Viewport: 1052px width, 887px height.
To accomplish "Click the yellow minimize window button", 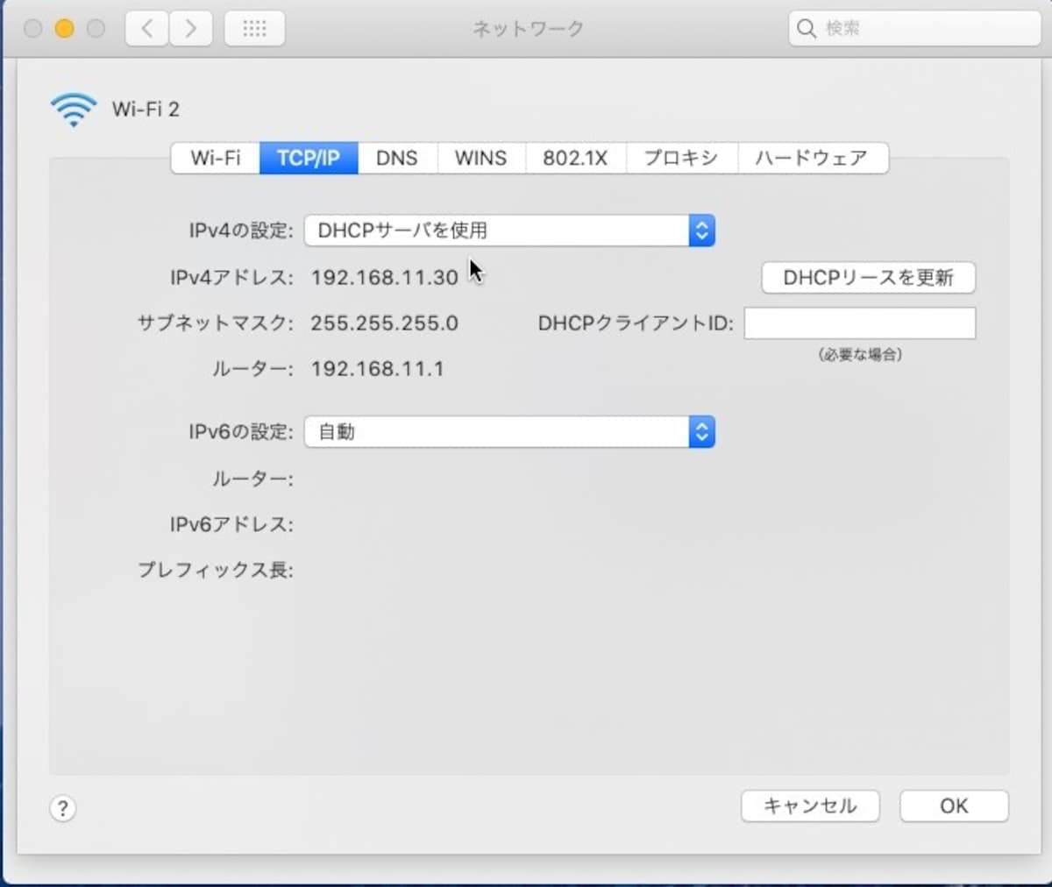I will point(64,29).
